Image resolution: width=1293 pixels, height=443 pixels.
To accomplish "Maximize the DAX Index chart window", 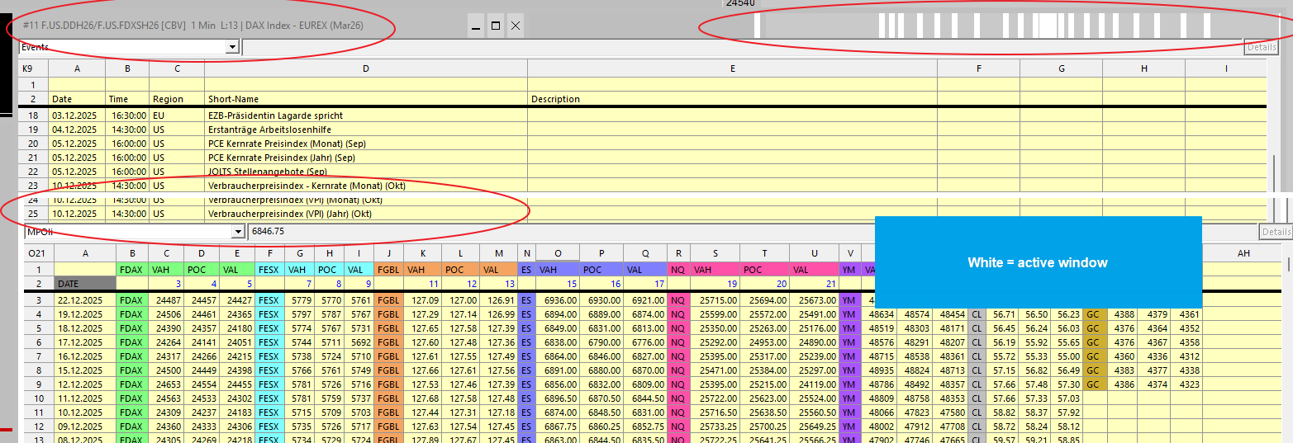I will 496,26.
